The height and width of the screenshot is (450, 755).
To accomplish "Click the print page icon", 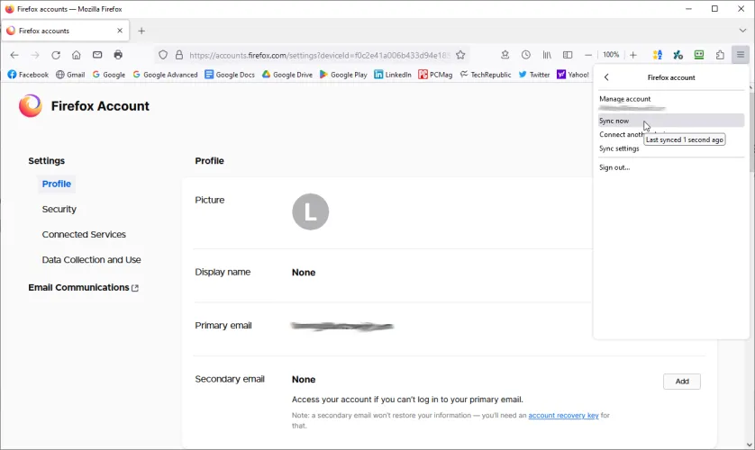I will [118, 55].
